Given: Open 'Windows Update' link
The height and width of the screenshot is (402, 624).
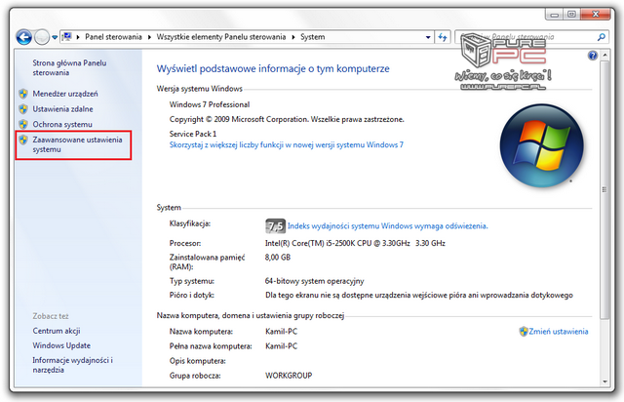Looking at the screenshot, I should (x=61, y=345).
